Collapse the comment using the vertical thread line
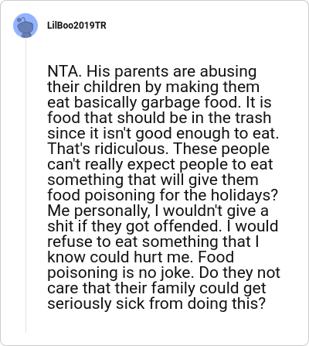The height and width of the screenshot is (346, 309). [x=25, y=185]
